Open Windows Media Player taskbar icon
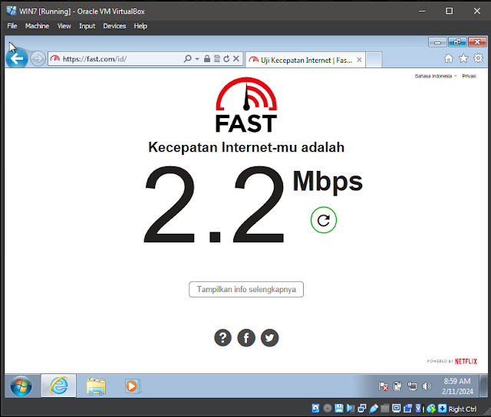This screenshot has height=417, width=491. pyautogui.click(x=133, y=386)
